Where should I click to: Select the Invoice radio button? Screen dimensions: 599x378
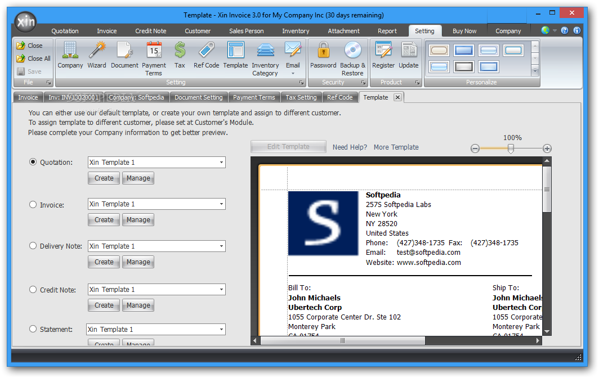(33, 205)
